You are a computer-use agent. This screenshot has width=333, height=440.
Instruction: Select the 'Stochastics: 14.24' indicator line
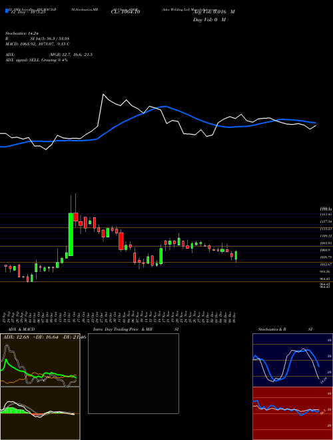(23, 33)
